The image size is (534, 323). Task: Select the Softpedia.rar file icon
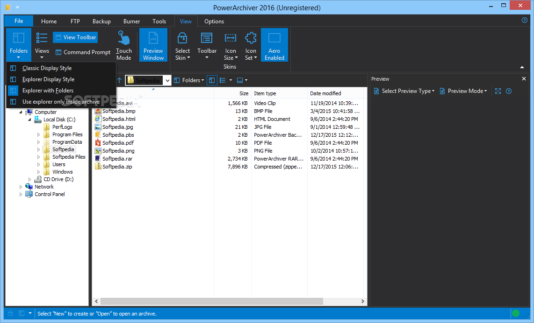[98, 158]
